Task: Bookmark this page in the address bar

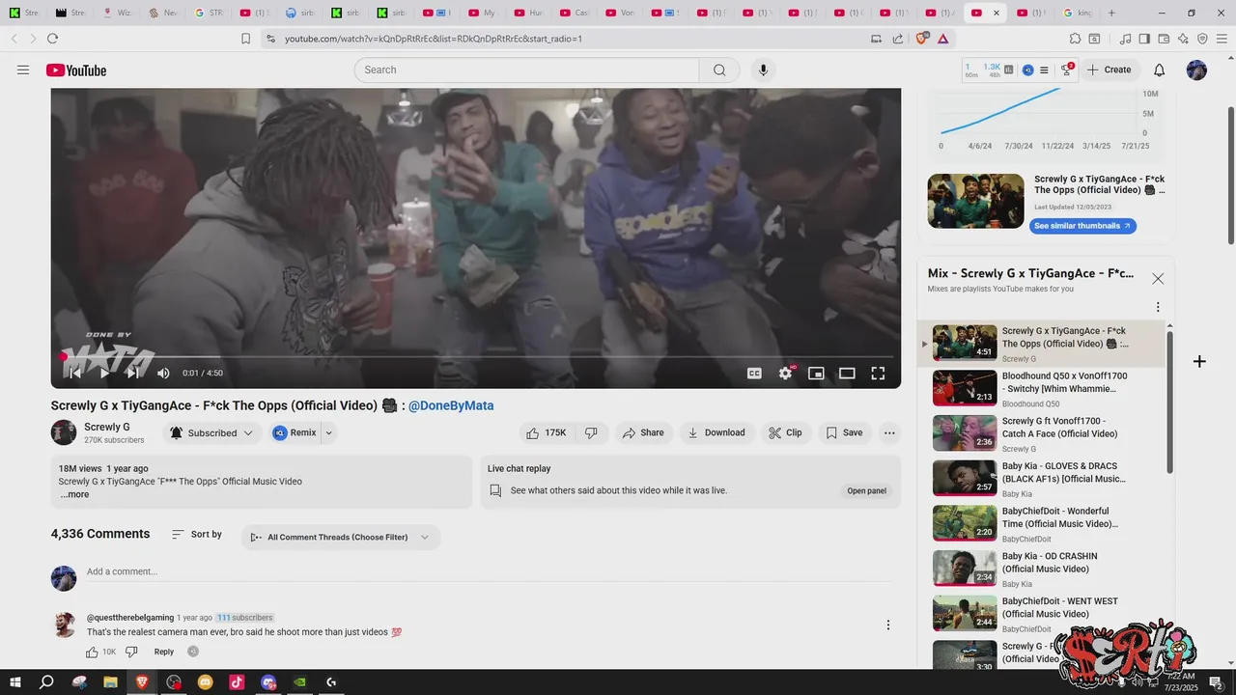Action: point(245,39)
